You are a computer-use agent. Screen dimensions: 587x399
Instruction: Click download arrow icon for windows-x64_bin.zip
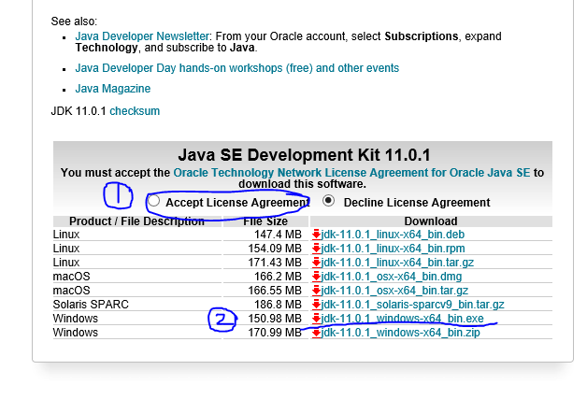point(316,333)
